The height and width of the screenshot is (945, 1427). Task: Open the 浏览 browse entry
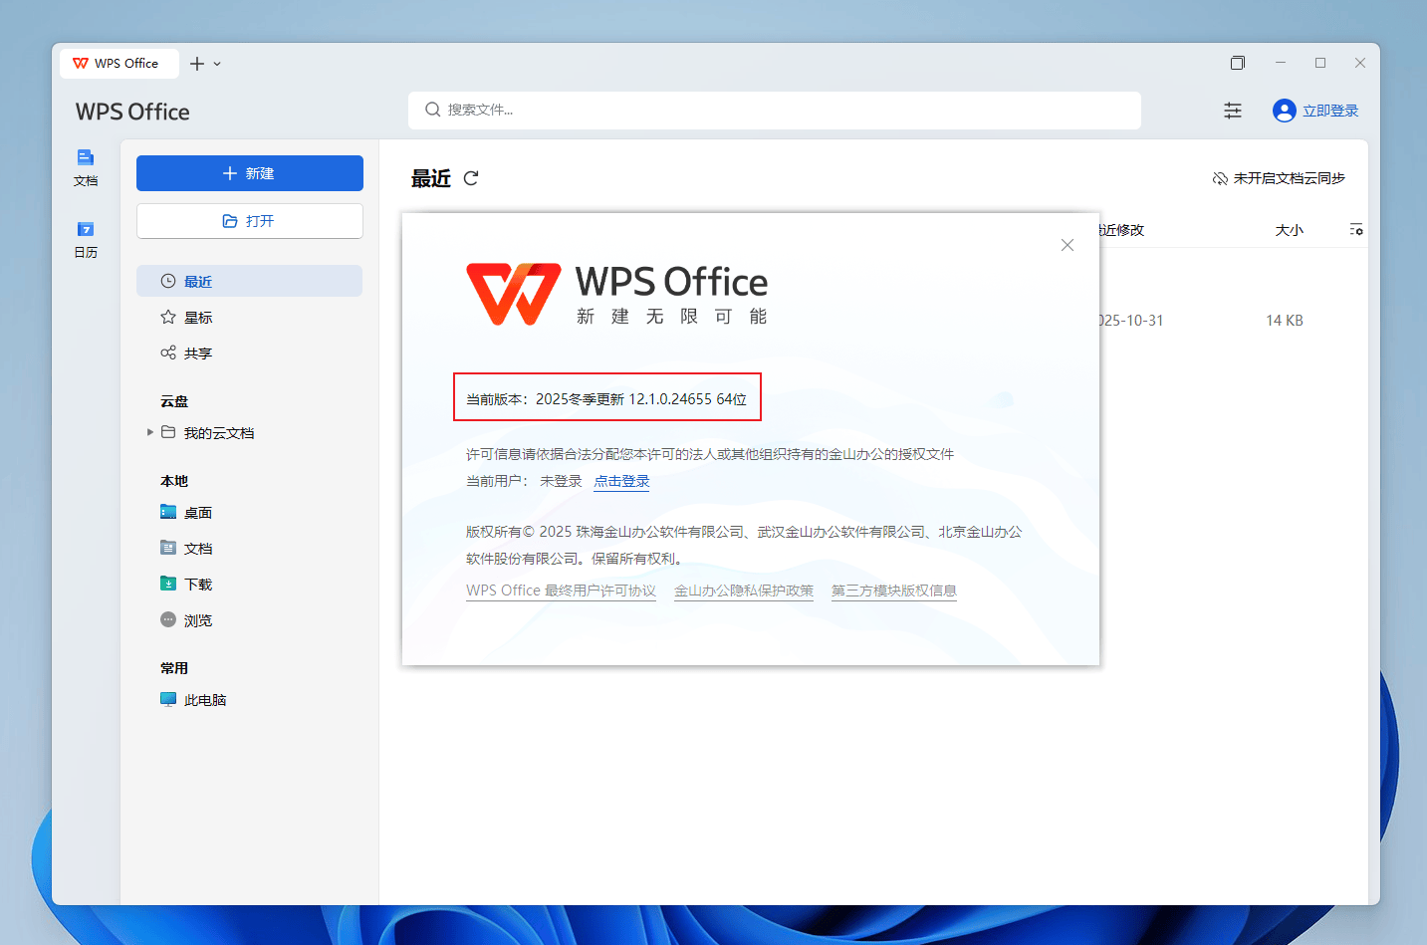click(197, 619)
